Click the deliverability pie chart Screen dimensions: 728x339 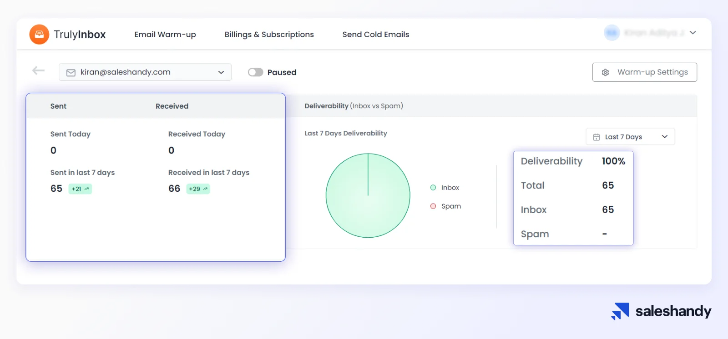(368, 195)
